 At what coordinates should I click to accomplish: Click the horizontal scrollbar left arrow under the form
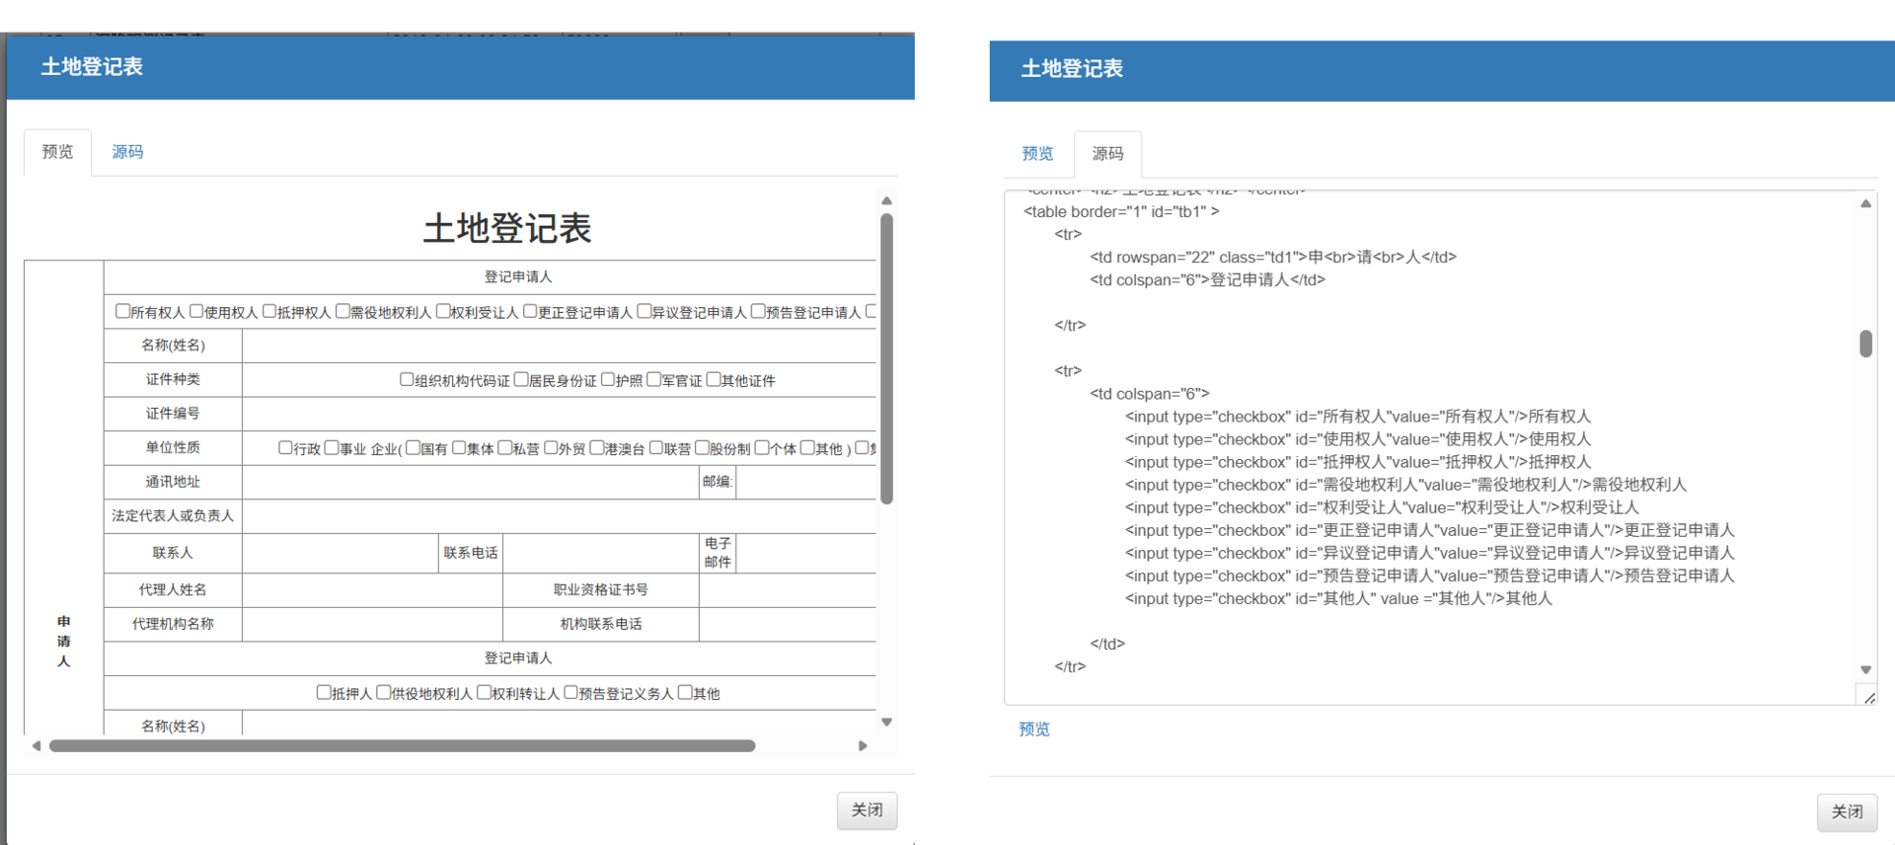click(x=37, y=746)
